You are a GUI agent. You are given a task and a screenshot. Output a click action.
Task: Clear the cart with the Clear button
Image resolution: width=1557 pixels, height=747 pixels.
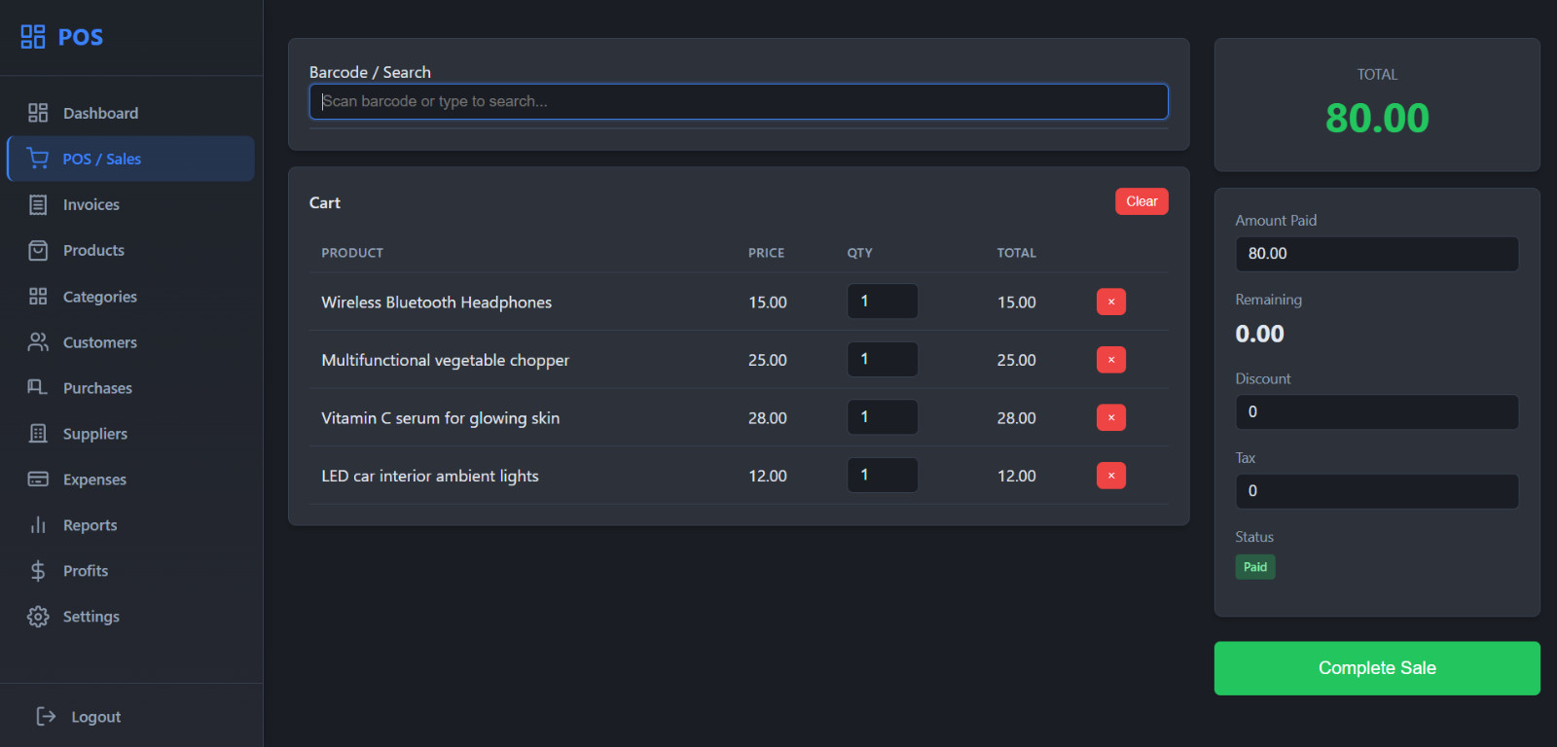tap(1141, 201)
